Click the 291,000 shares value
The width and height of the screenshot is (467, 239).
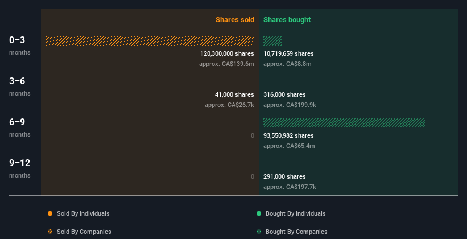tap(284, 176)
